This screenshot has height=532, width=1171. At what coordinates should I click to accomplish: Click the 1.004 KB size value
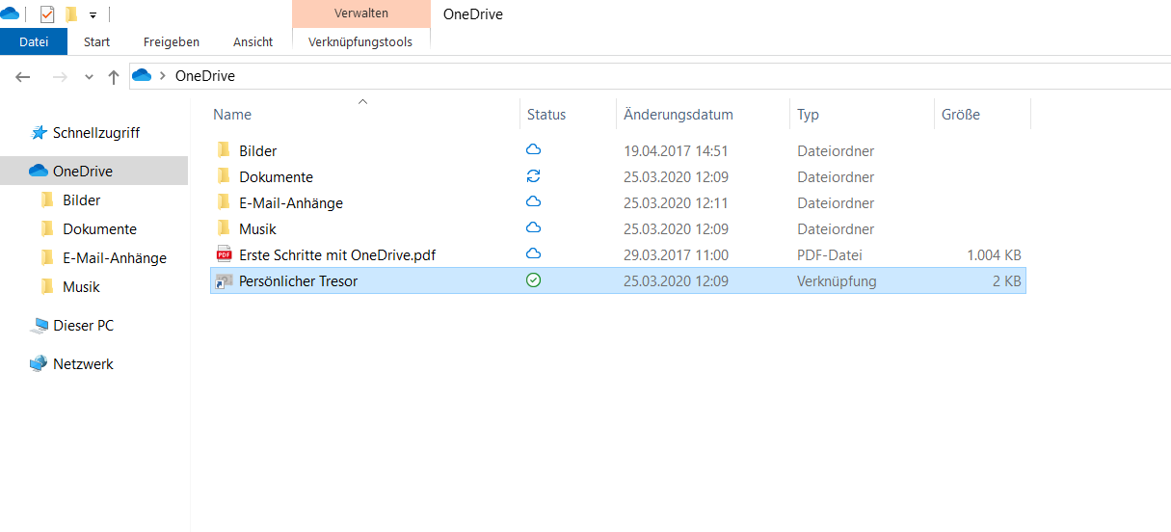994,255
